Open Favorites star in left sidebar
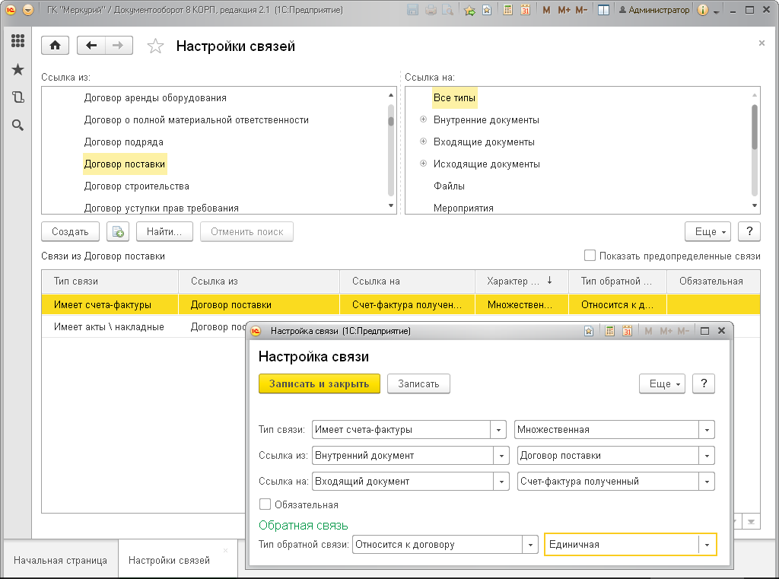Viewport: 779px width, 579px height. [x=18, y=69]
